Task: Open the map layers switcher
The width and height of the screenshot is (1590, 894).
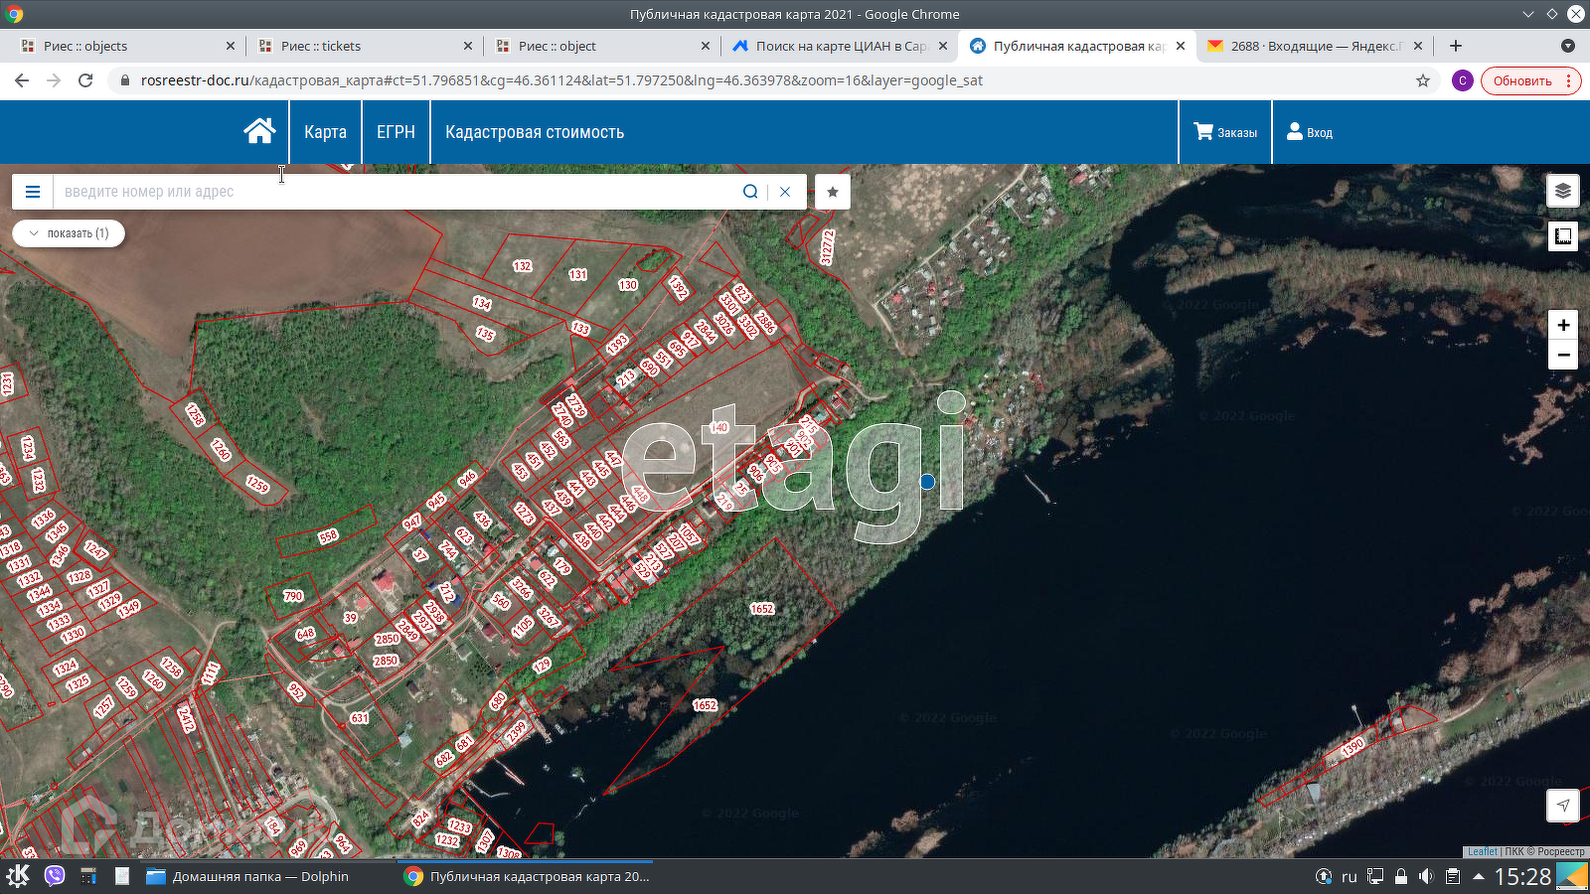Action: 1562,191
